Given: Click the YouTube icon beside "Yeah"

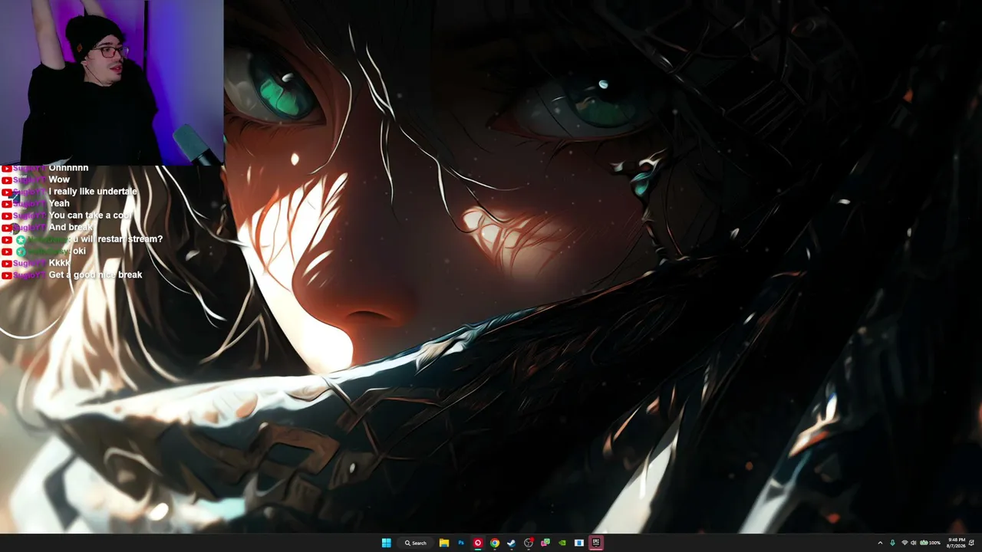Looking at the screenshot, I should pyautogui.click(x=6, y=204).
